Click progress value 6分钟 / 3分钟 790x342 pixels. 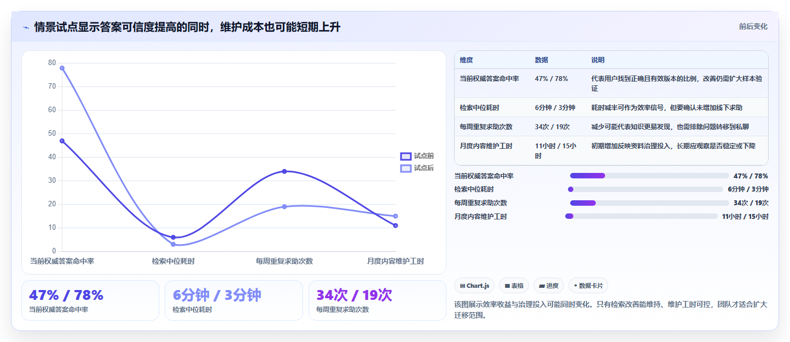click(748, 189)
